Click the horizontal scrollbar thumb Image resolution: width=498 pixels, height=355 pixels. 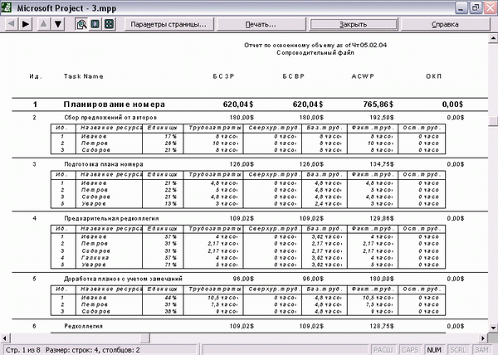pos(144,338)
